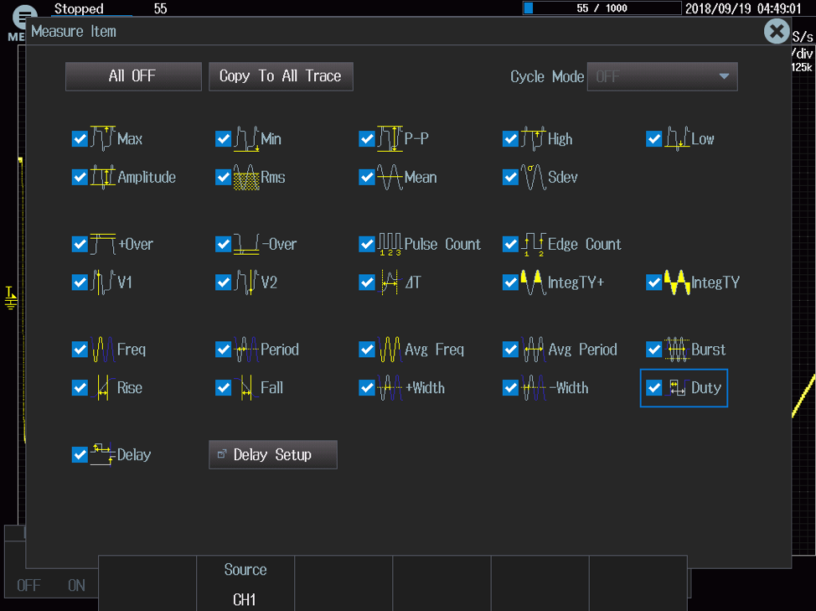
Task: Click the IntegTY+ yellow waveform icon
Action: [533, 282]
